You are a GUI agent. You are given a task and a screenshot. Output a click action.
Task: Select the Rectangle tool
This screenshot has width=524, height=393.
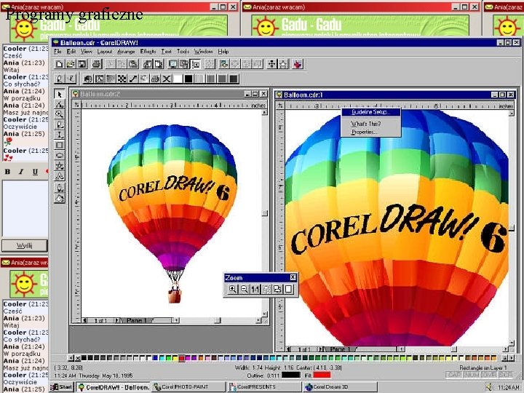pos(60,145)
